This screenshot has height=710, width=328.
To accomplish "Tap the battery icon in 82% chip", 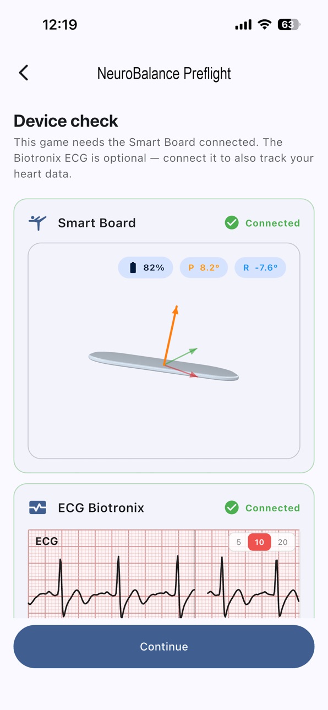I will click(133, 267).
